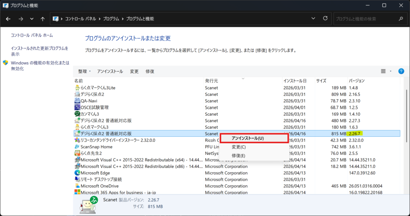The image size is (410, 216).
Task: Click the QA-Navi program icon
Action: point(77,101)
